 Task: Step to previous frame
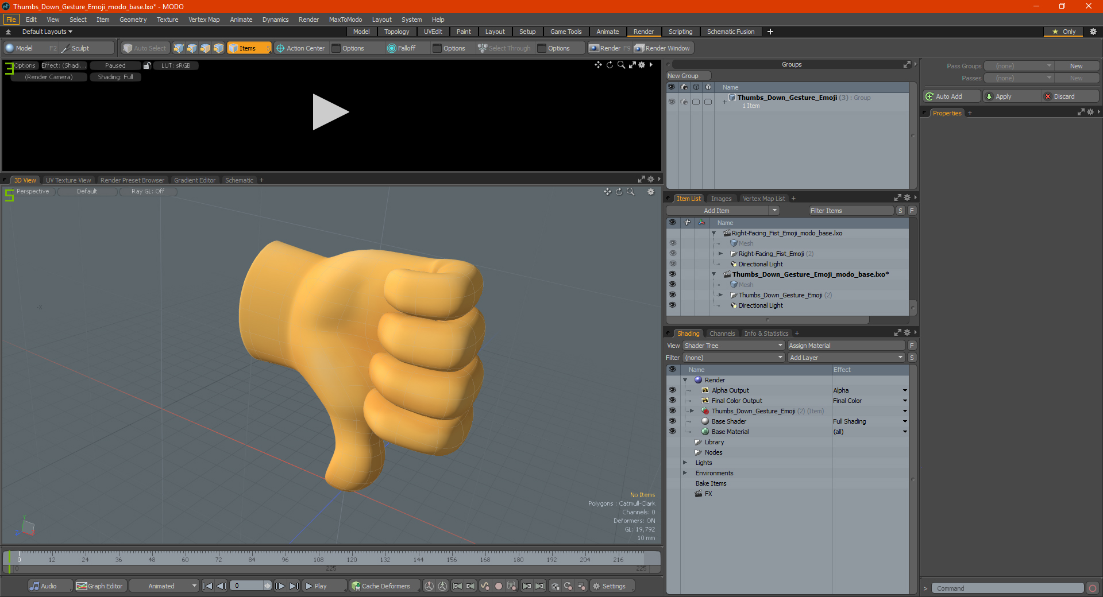click(221, 586)
